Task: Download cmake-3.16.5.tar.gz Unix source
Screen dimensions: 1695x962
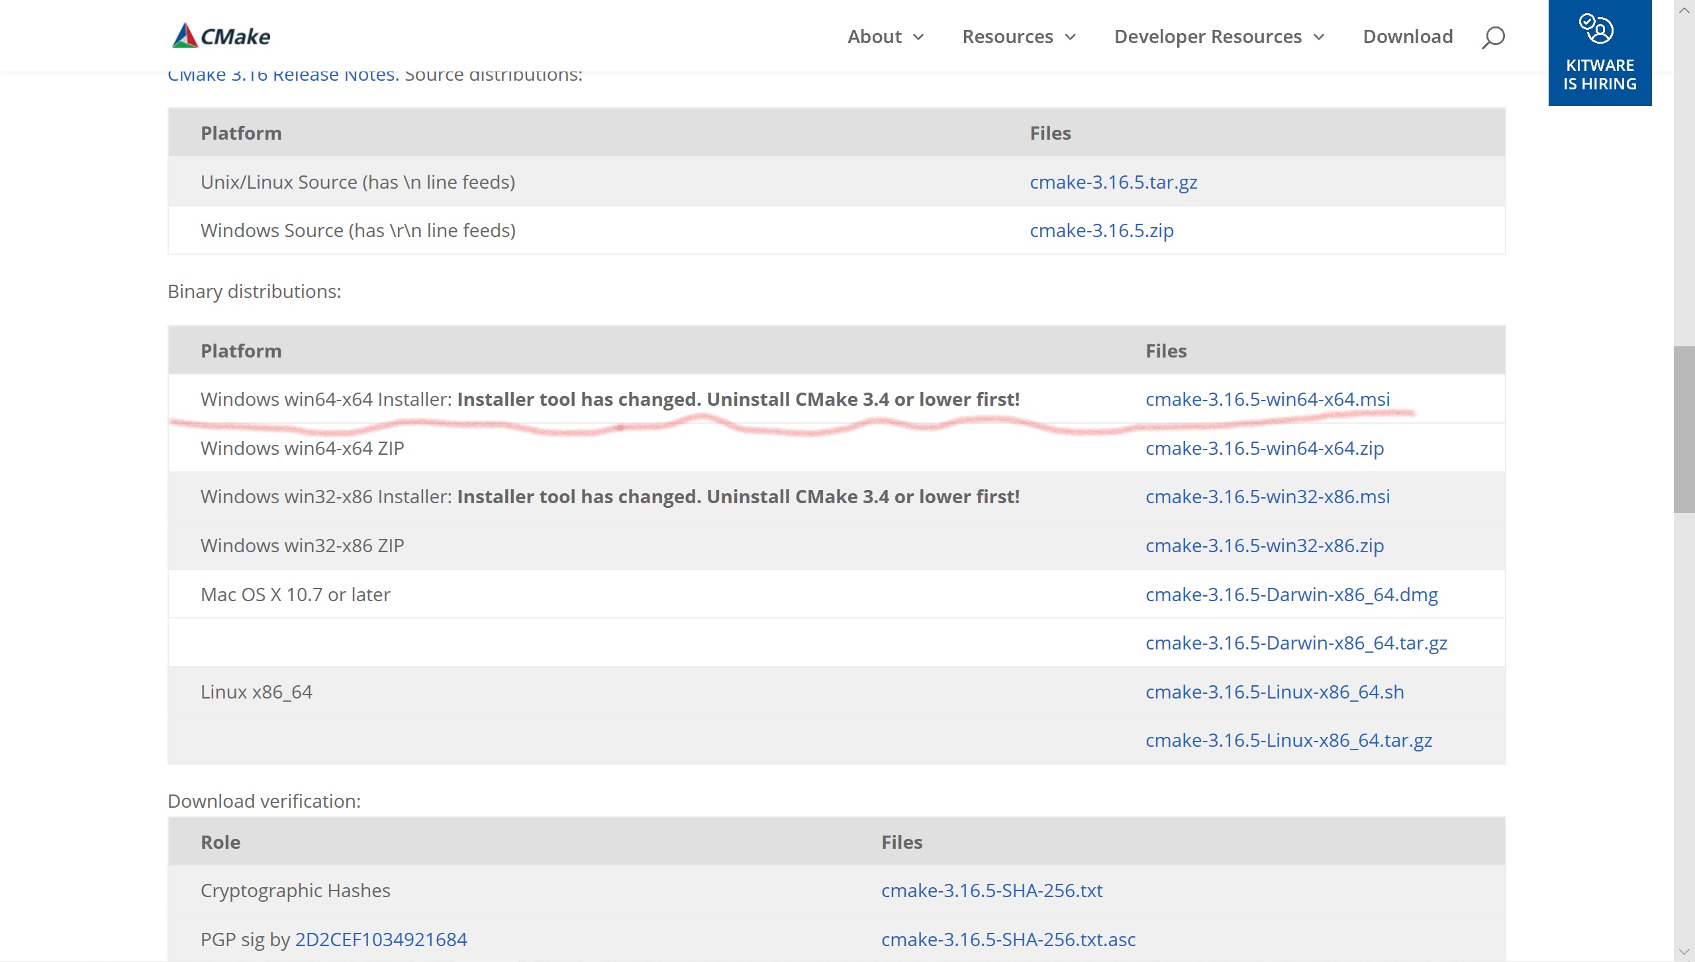Action: [1113, 181]
